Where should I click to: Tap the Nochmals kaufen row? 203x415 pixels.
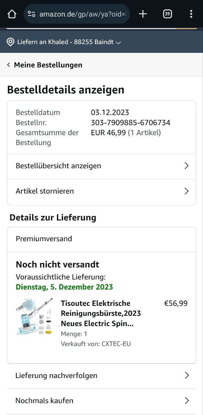tap(101, 401)
